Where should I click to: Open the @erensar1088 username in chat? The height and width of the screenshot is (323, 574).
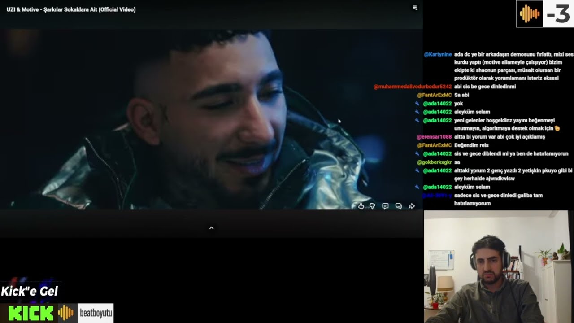434,137
